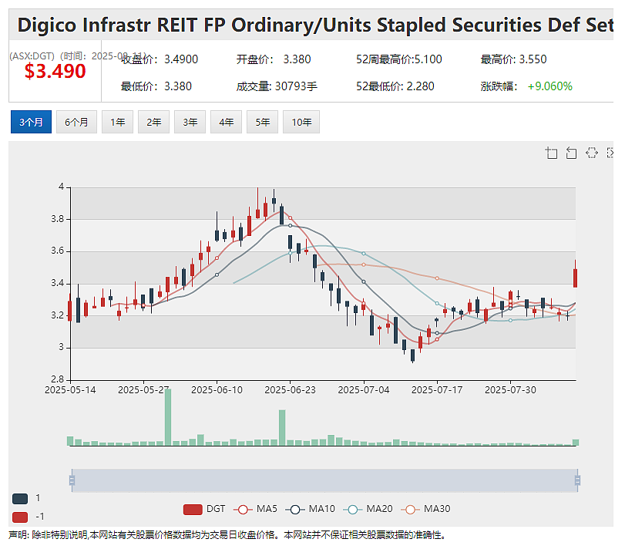
Task: Hide the MA10 legend series
Action: [x=310, y=509]
